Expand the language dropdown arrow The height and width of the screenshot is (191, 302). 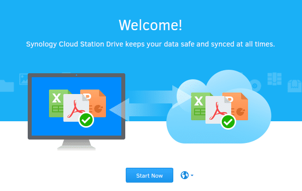point(192,175)
